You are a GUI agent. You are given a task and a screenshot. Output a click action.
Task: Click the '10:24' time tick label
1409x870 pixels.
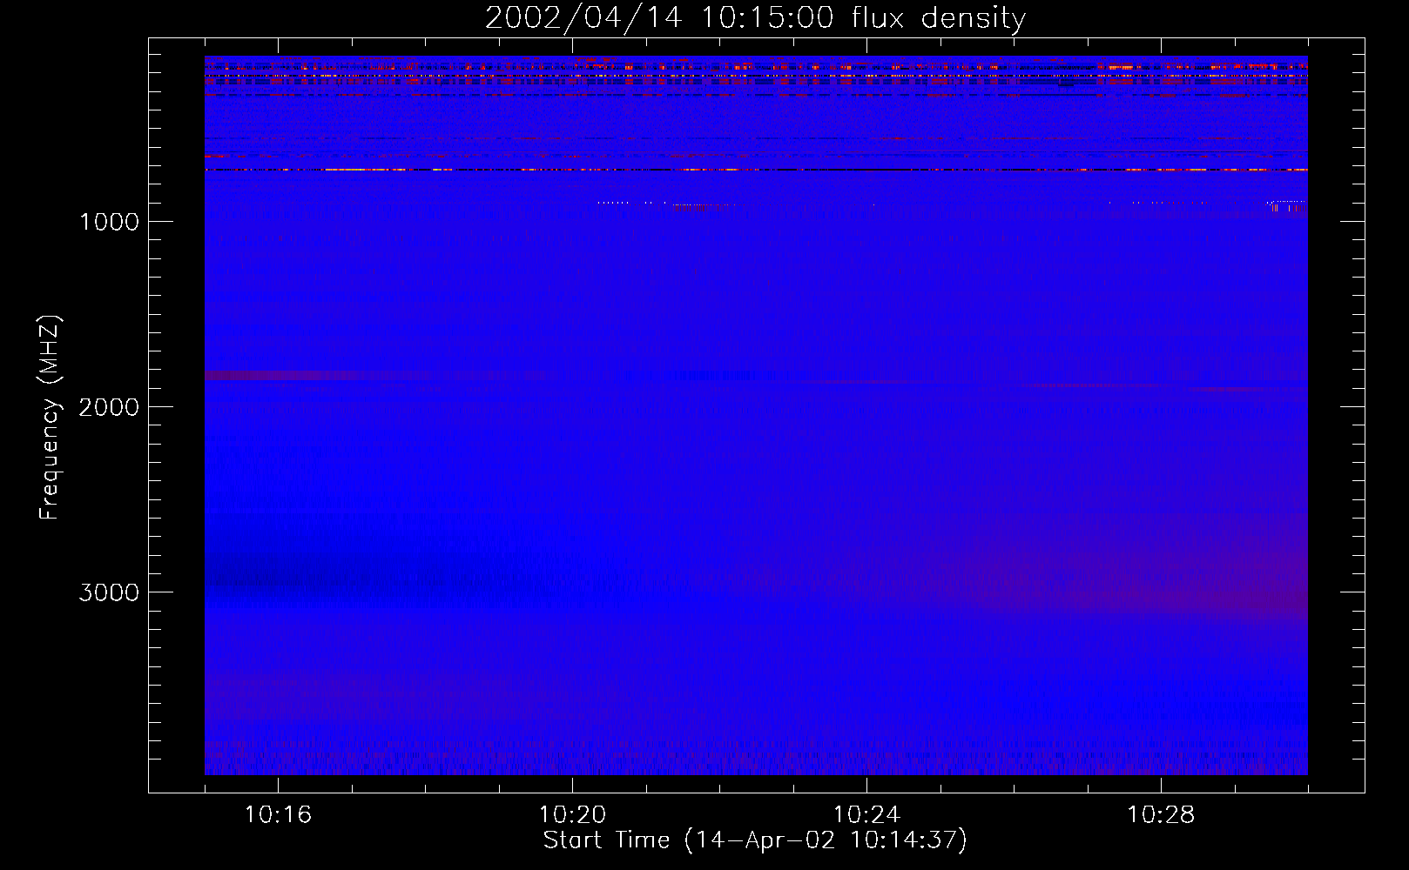866,815
